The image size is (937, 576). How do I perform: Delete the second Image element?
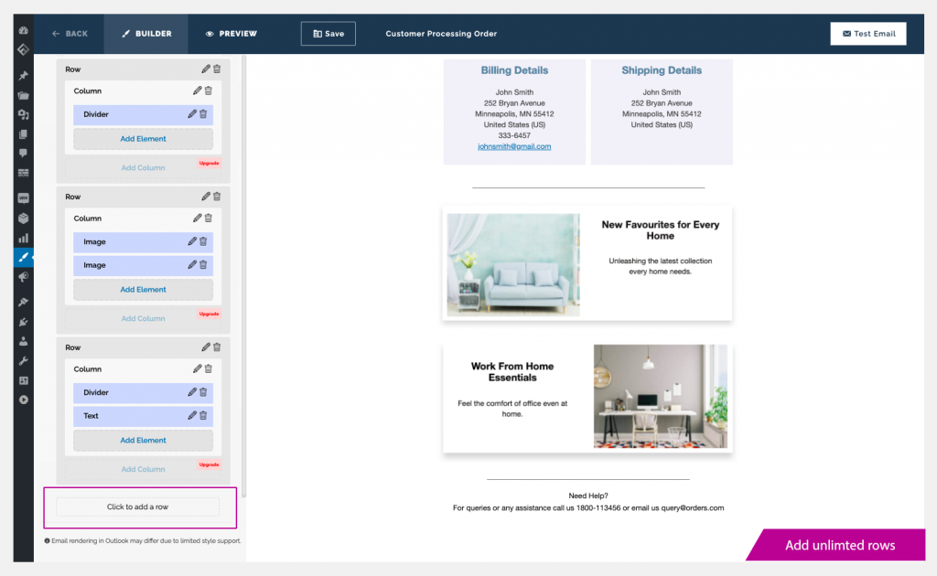(203, 265)
